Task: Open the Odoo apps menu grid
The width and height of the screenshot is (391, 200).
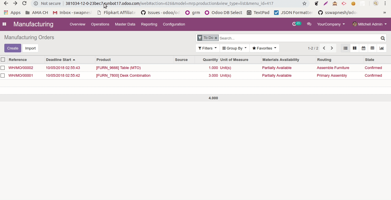Action: click(x=4, y=24)
